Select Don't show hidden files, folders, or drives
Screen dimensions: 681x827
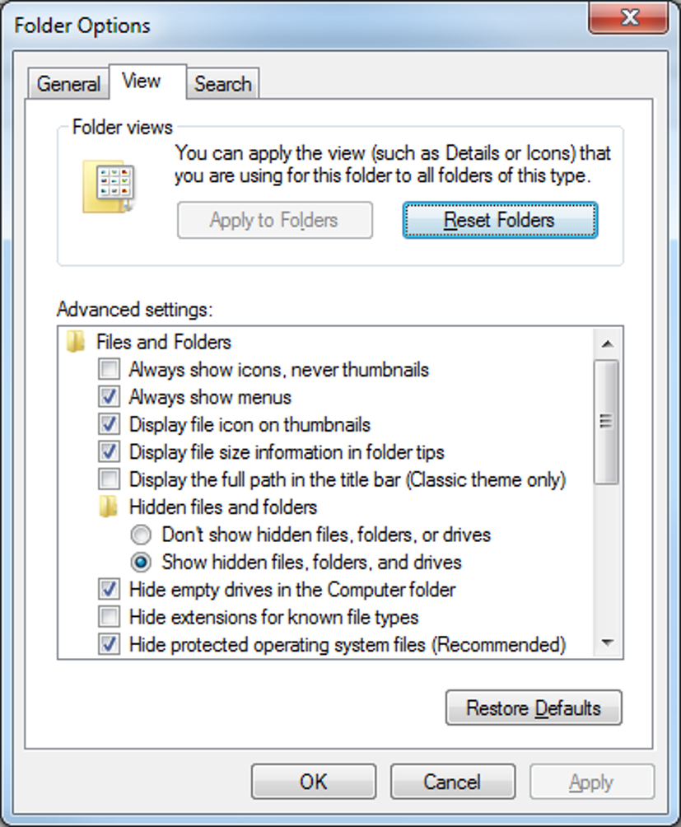click(x=142, y=535)
